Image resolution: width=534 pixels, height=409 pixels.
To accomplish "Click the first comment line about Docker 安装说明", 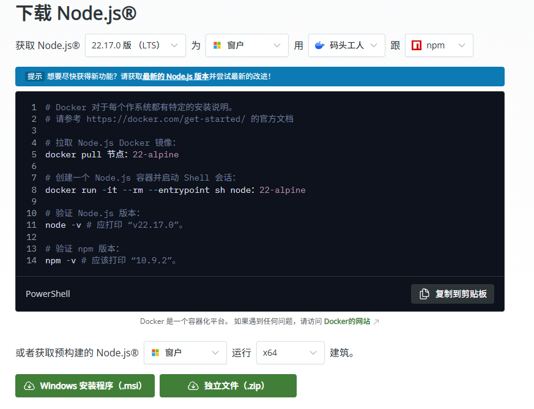I will [139, 107].
